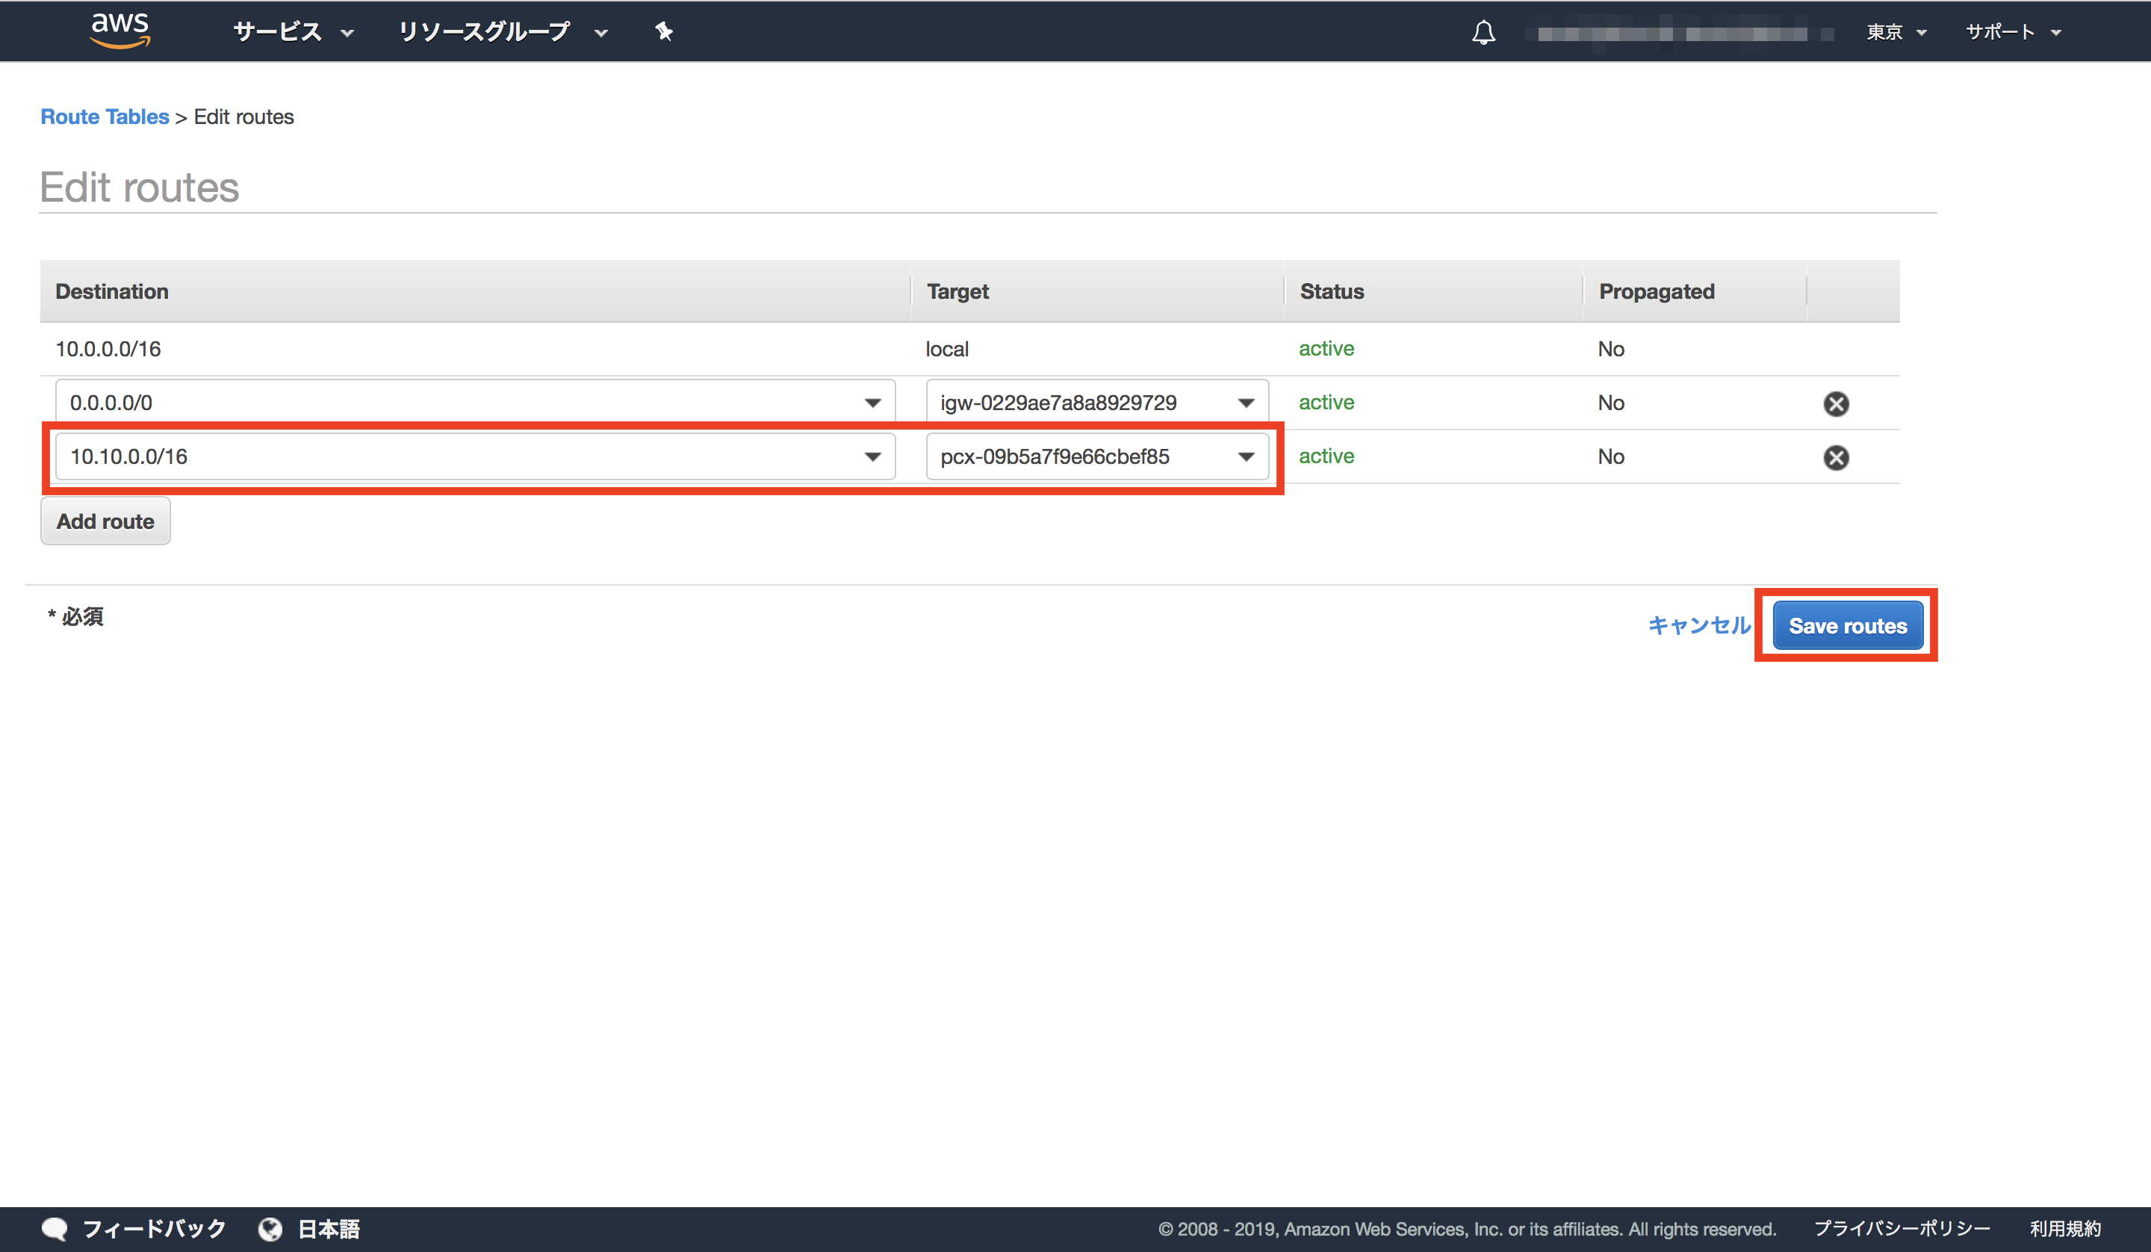Image resolution: width=2151 pixels, height=1252 pixels.
Task: Click the feedback speech bubble icon
Action: coord(55,1228)
